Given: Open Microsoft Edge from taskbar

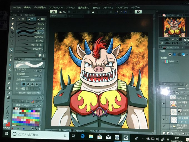Looking at the screenshot, I should click(x=83, y=136).
